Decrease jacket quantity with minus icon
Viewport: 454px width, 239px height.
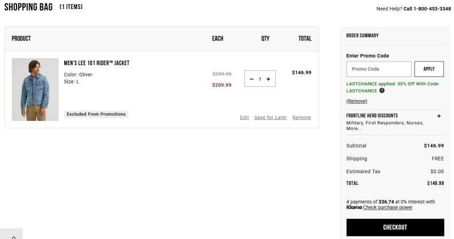click(x=252, y=79)
